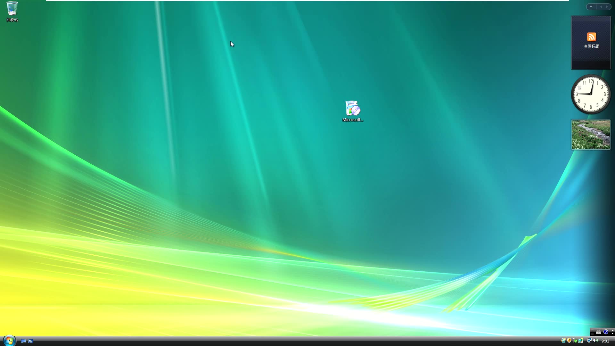Open the volume speaker tray icon

[595, 340]
